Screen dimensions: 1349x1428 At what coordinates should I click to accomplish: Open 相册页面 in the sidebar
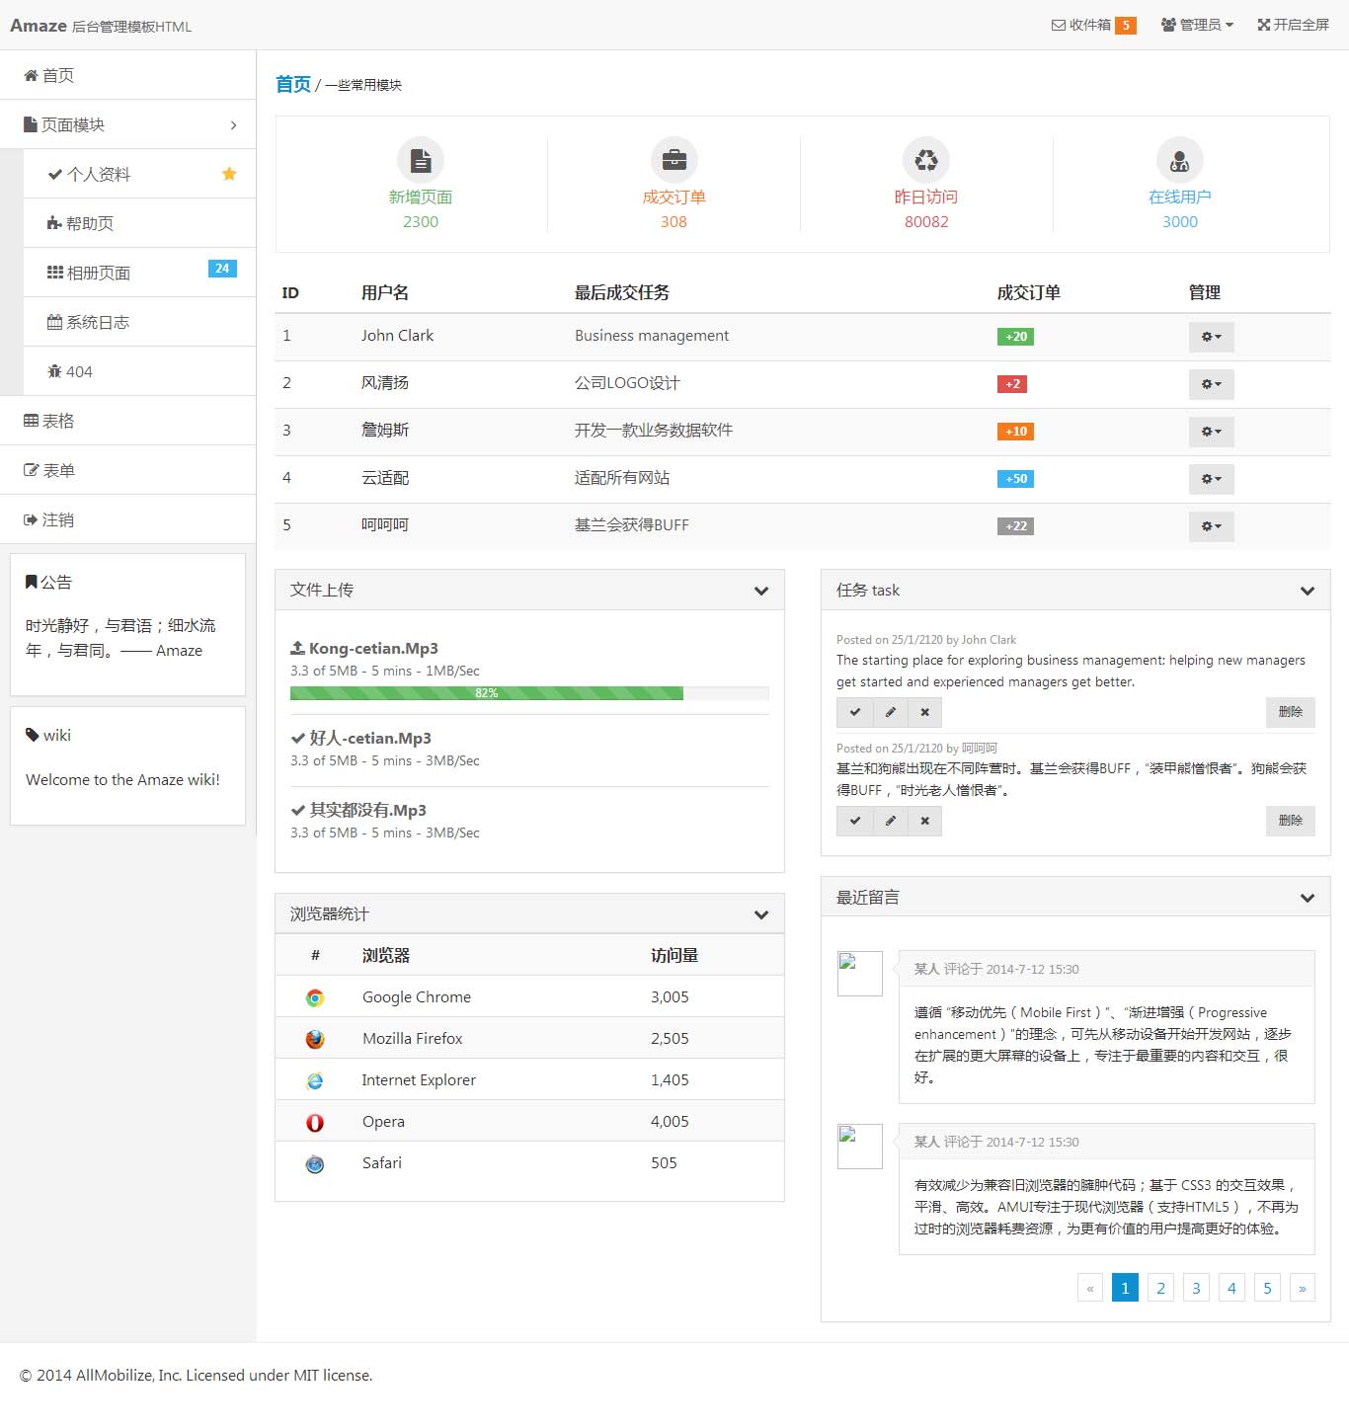click(x=139, y=273)
